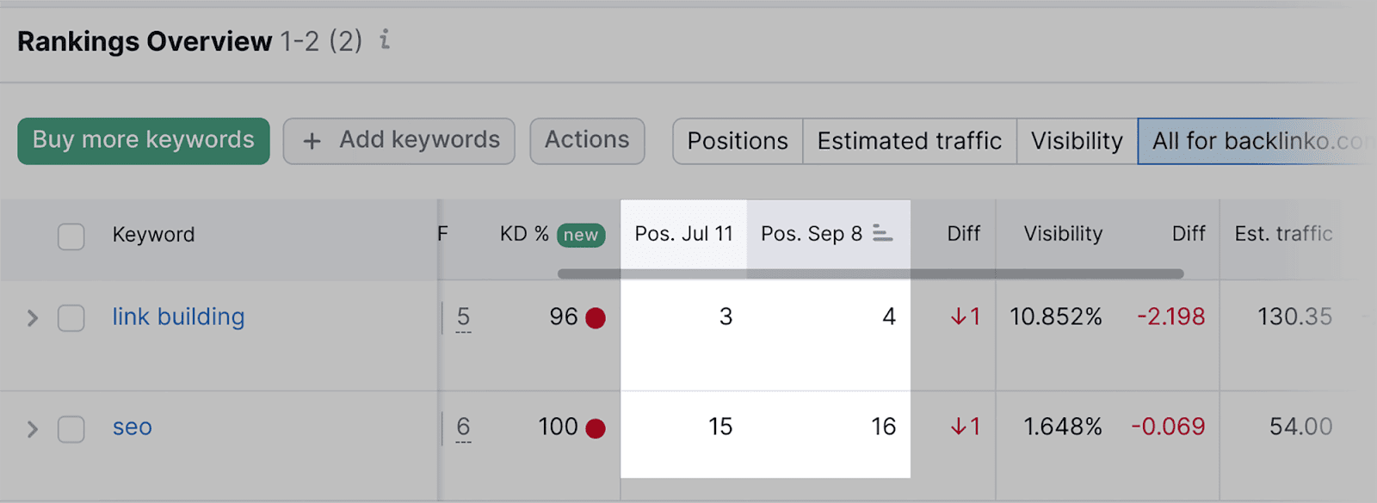Expand the seo keyword row

click(33, 428)
